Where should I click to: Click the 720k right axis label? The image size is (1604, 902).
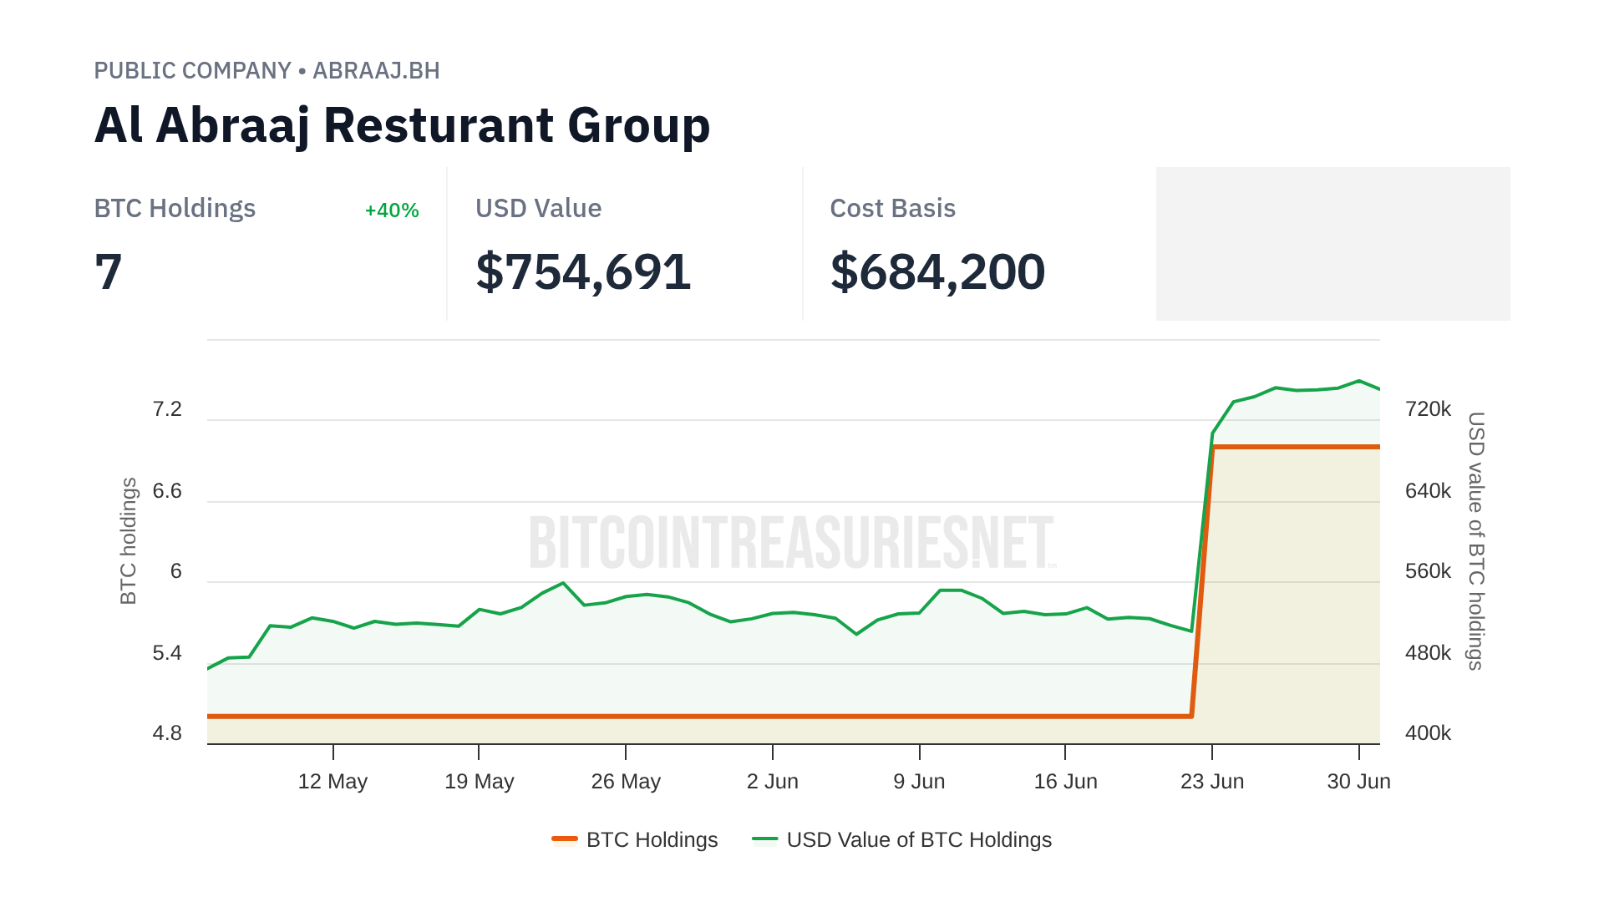click(x=1428, y=409)
